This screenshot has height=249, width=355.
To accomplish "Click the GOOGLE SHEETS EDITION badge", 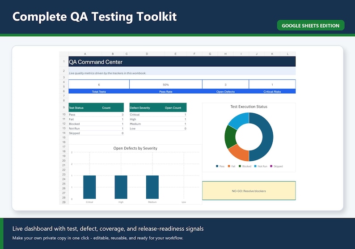I will [310, 26].
